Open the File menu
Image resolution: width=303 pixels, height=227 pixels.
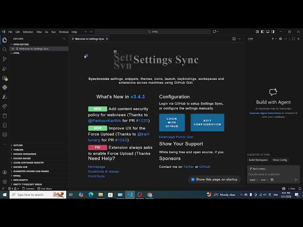point(10,32)
